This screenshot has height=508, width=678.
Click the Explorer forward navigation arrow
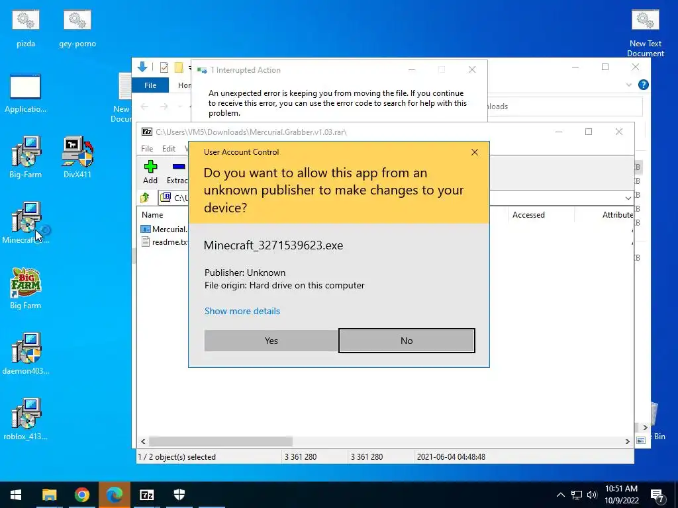(x=164, y=106)
